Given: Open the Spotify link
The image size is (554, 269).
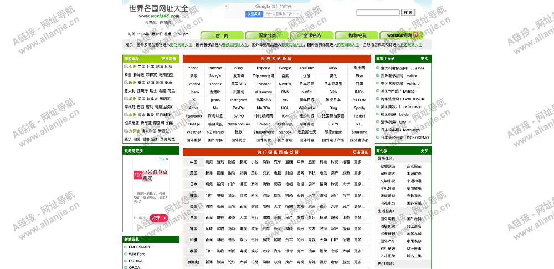Looking at the screenshot, I should 359,108.
